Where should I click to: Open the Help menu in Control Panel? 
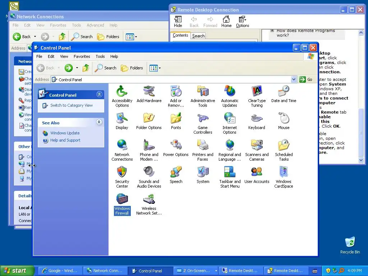click(114, 56)
